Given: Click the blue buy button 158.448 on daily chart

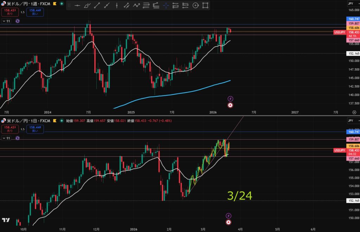Looking at the screenshot, I should tap(34, 129).
